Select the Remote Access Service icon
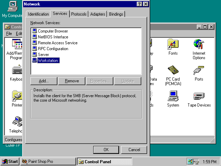The height and width of the screenshot is (166, 221). click(x=35, y=43)
